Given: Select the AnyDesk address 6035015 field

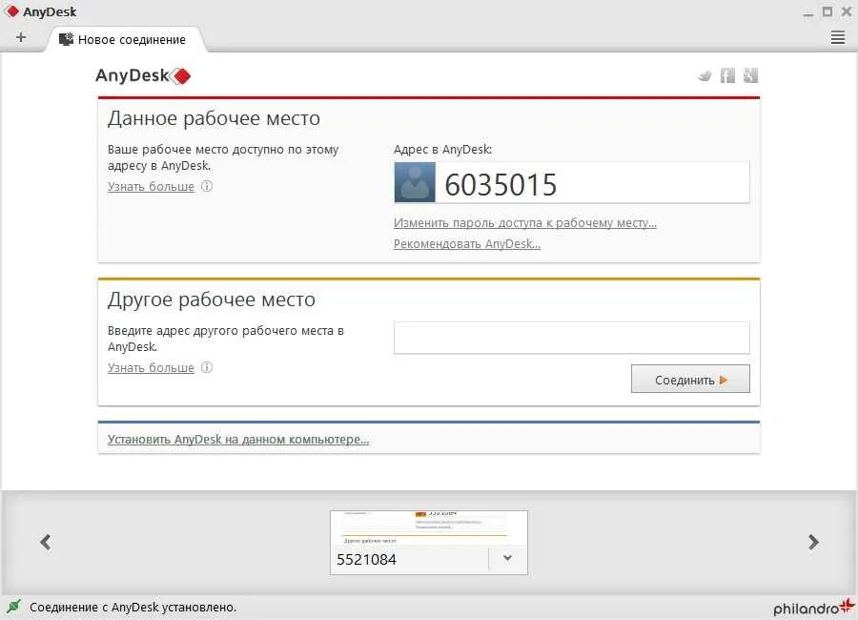Looking at the screenshot, I should (x=571, y=183).
